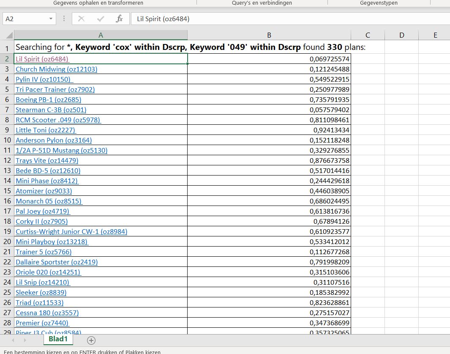Open the Anderson Pylon (oz3164) link
This screenshot has width=450, height=354.
(x=54, y=140)
